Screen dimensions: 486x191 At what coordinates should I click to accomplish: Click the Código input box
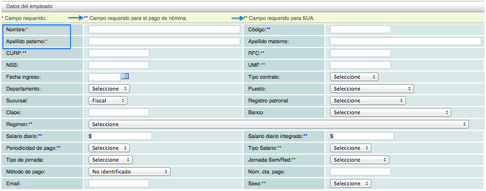(x=360, y=29)
